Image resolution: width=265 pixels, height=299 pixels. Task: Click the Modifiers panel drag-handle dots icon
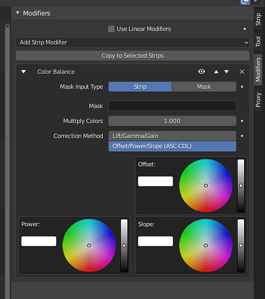247,13
